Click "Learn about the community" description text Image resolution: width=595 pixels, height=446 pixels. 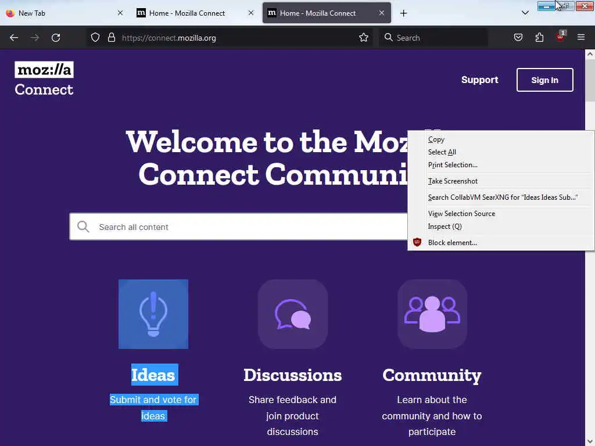click(432, 416)
